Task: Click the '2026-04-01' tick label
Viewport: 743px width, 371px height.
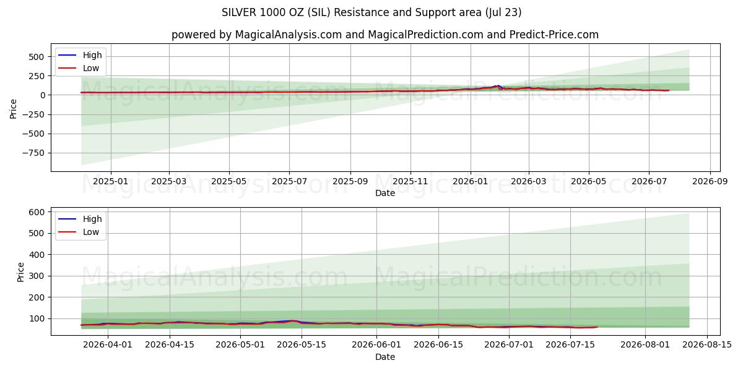Action: (108, 346)
